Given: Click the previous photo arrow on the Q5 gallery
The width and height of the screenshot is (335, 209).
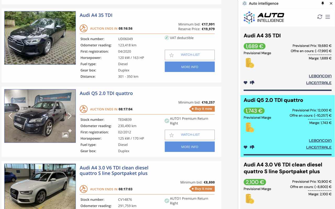Looking at the screenshot, I should (x=10, y=115).
